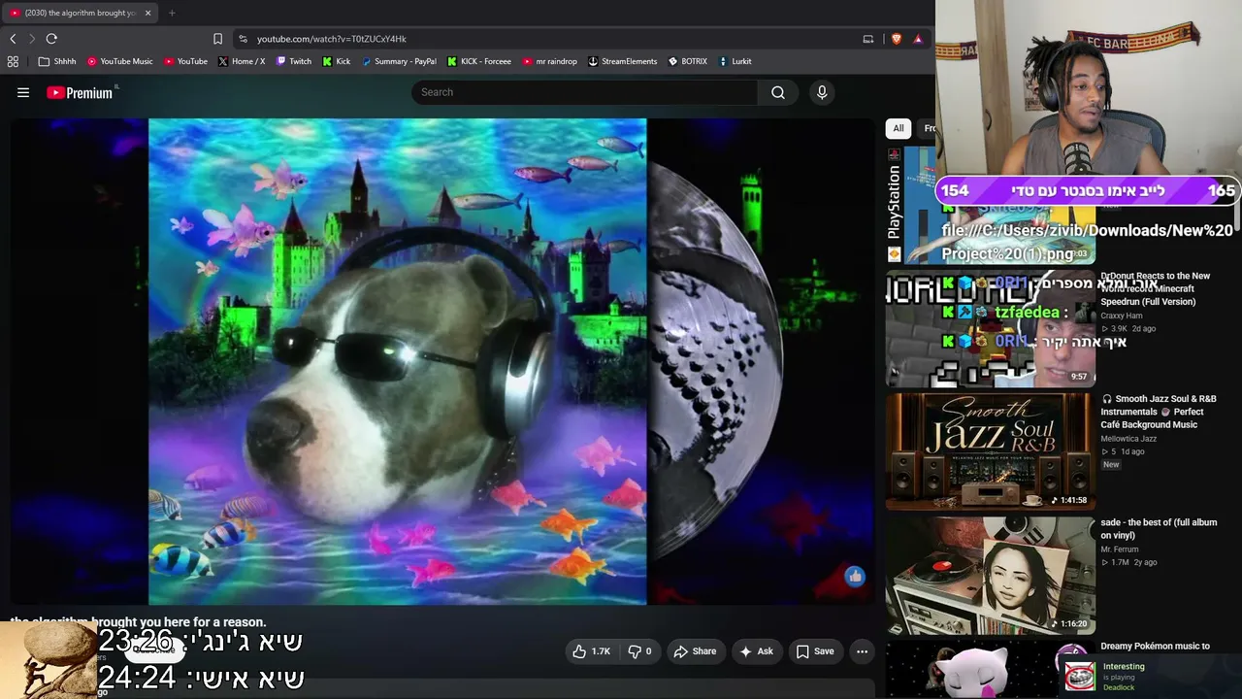This screenshot has height=699, width=1242.
Task: Click 'the algorithm brought you here' video title
Action: 138,622
